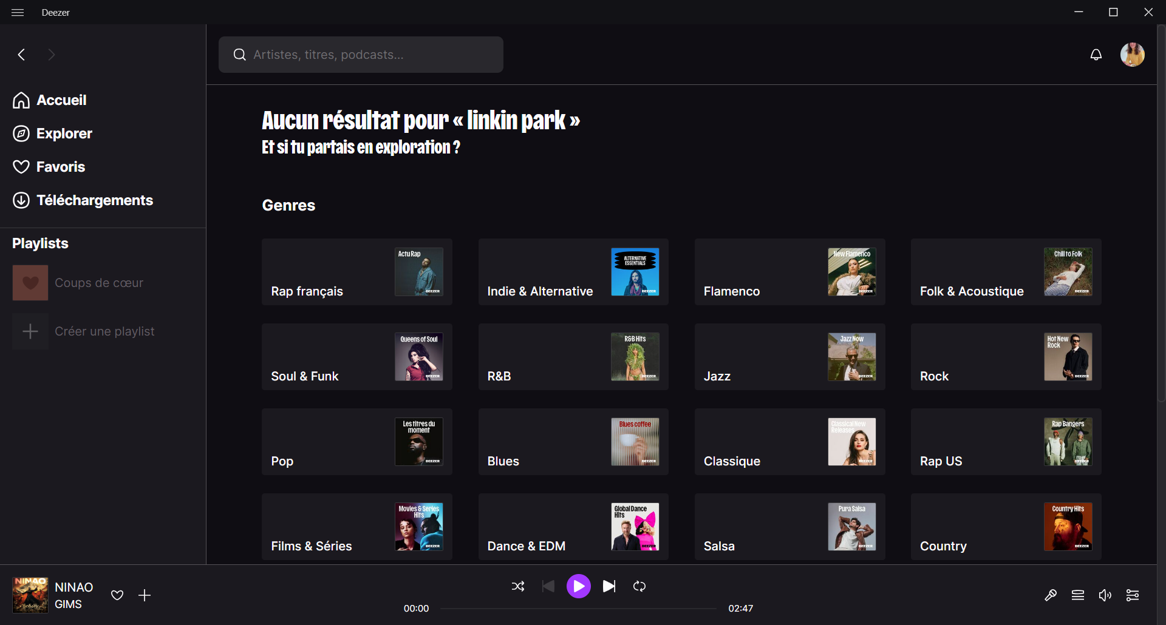Show lyrics with the microphone icon
Screen dimensions: 1166x625
[x=1051, y=595]
